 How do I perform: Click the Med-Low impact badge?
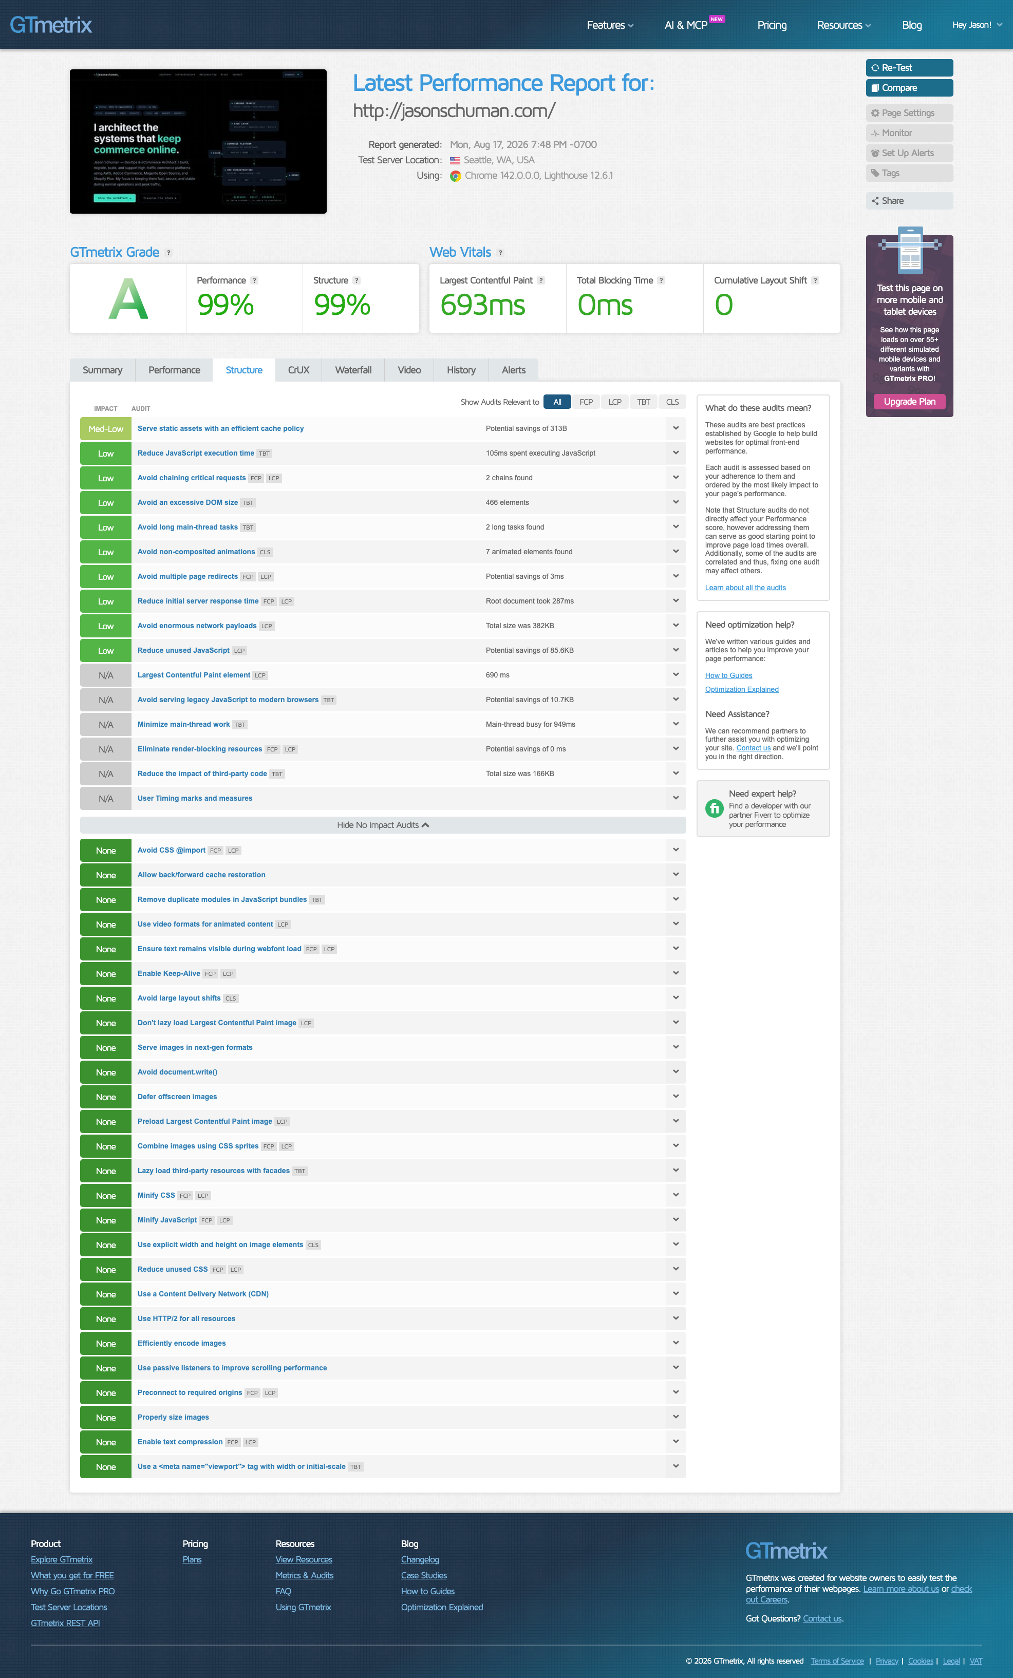point(106,429)
